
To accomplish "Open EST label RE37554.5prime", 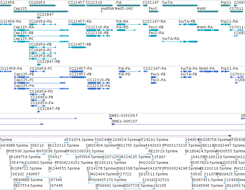I will [x=28, y=186].
